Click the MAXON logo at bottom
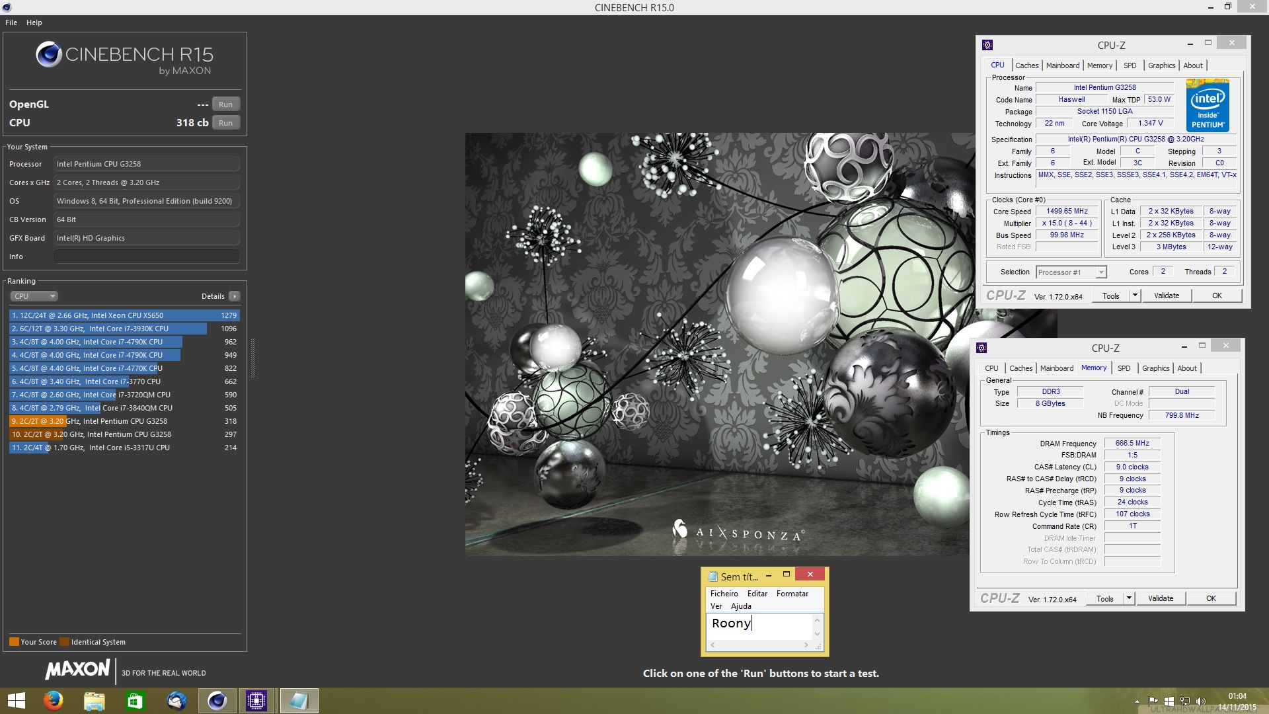The image size is (1269, 714). 77,670
